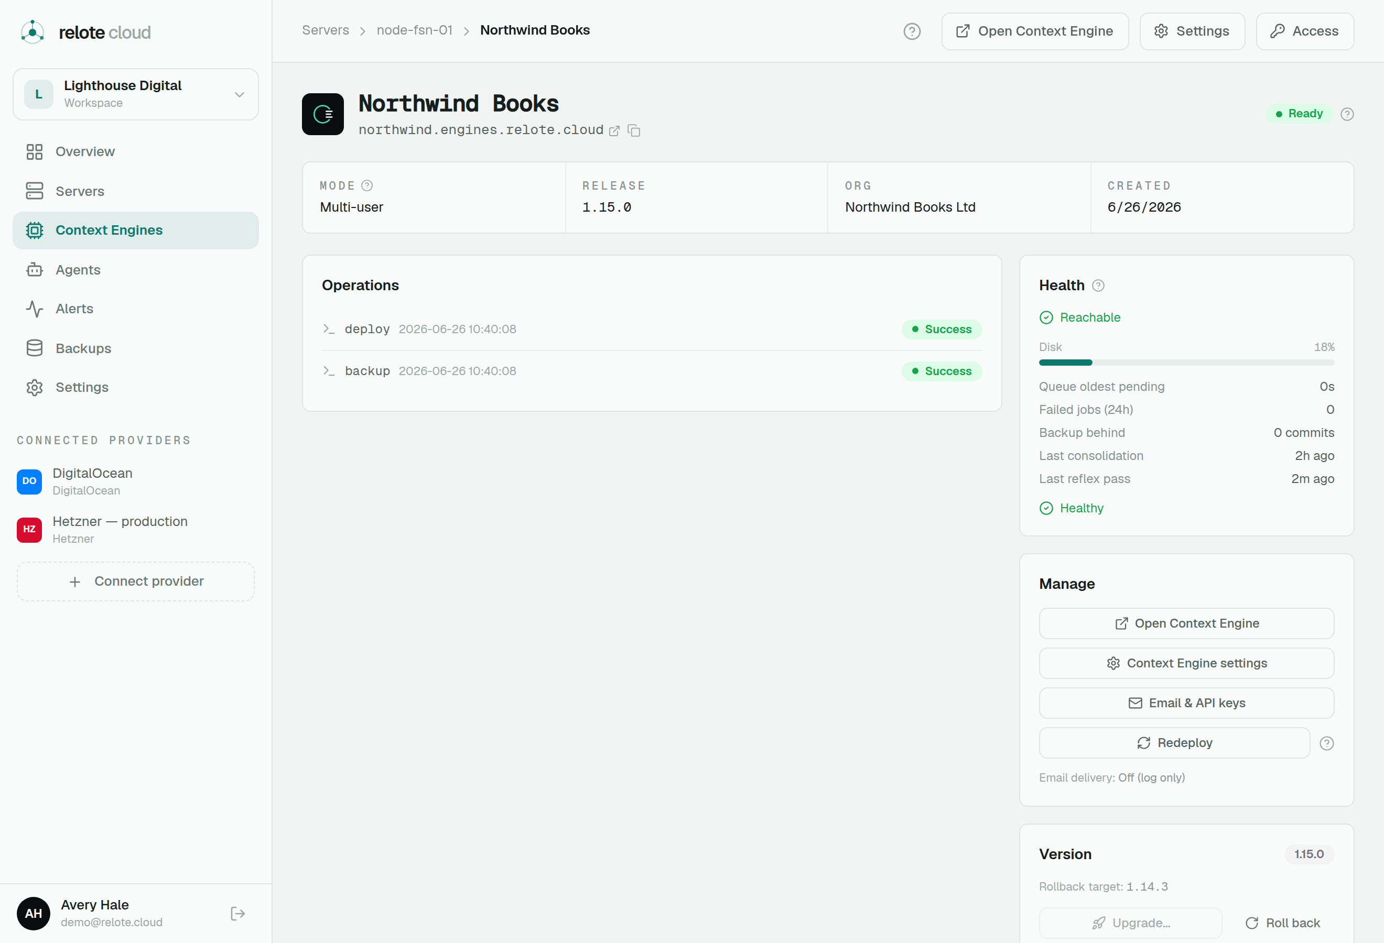Go to Servers in the sidebar
Screen dimensions: 1384x943
pyautogui.click(x=136, y=191)
